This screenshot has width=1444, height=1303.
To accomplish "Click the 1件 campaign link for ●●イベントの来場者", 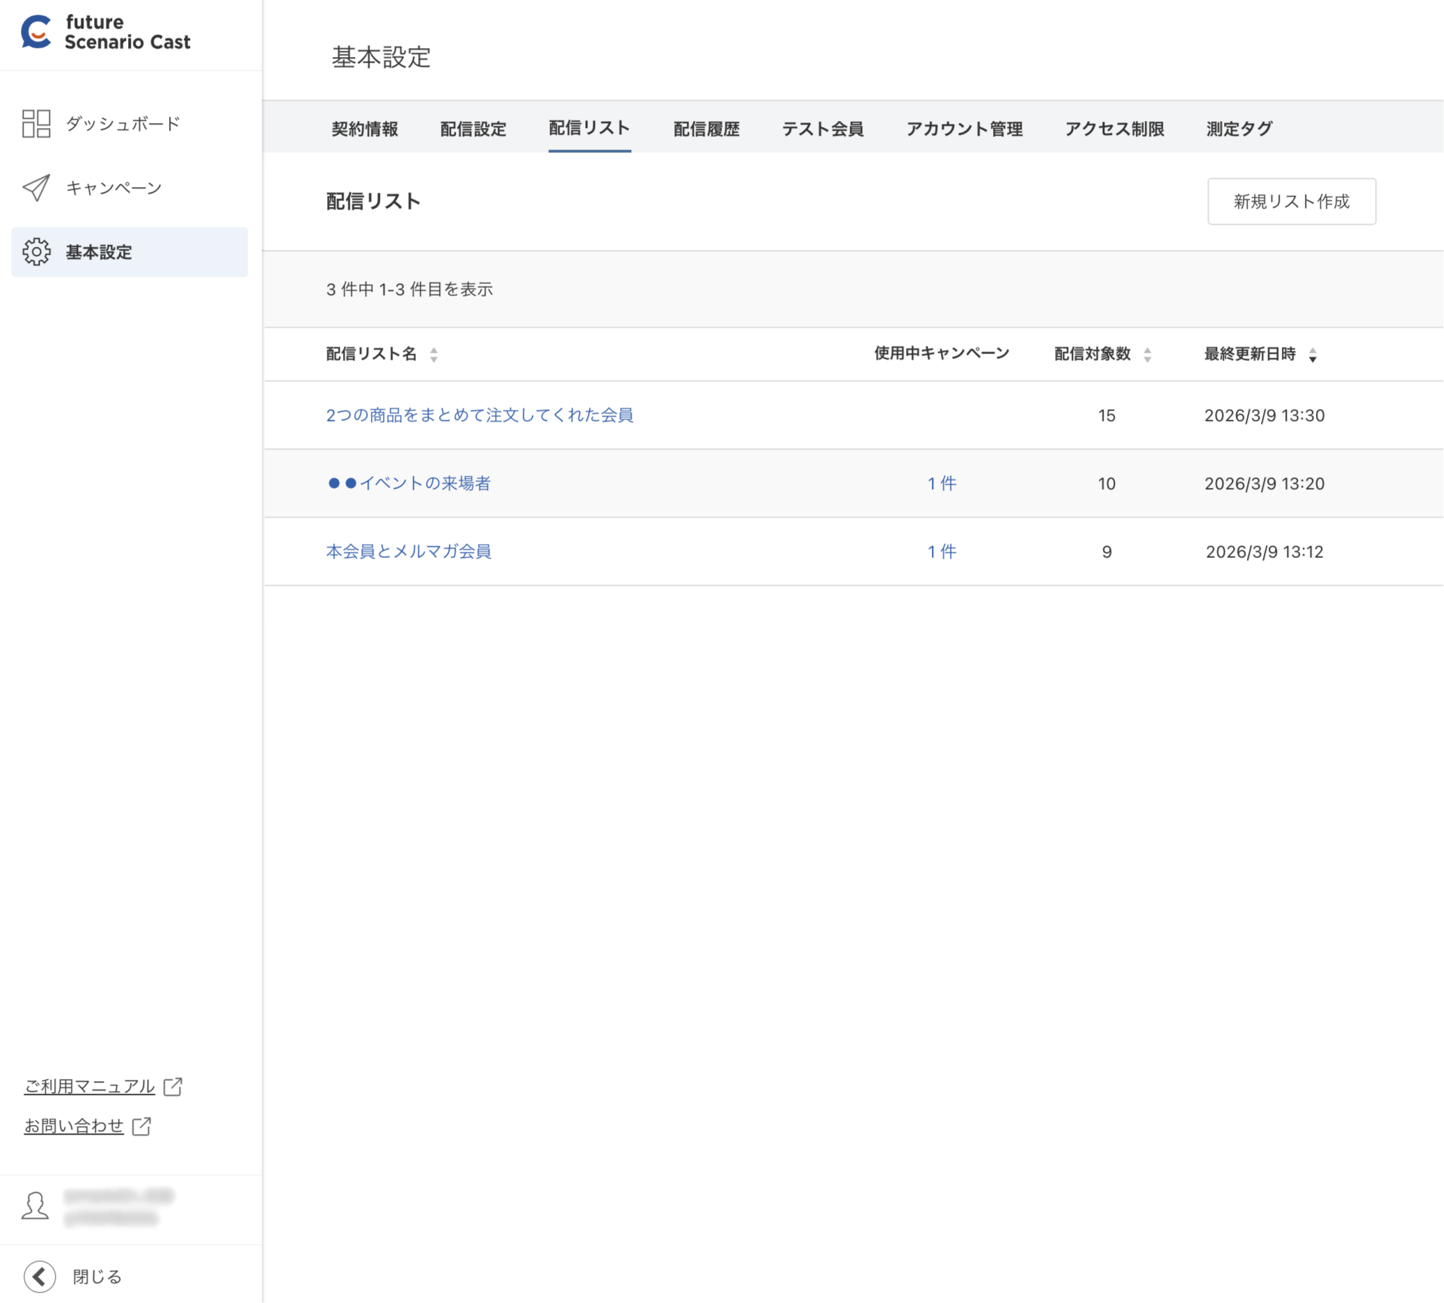I will (x=941, y=483).
